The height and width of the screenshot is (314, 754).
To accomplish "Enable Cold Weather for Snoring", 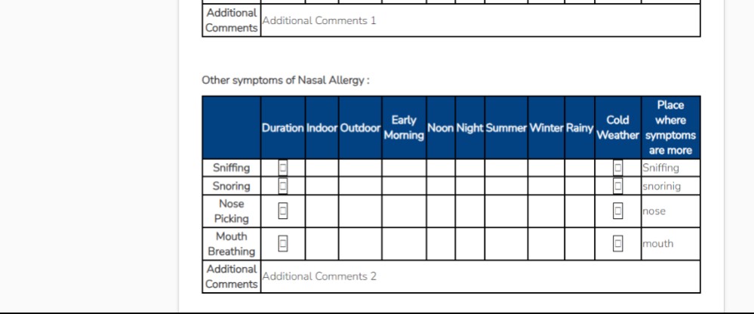I will 617,186.
